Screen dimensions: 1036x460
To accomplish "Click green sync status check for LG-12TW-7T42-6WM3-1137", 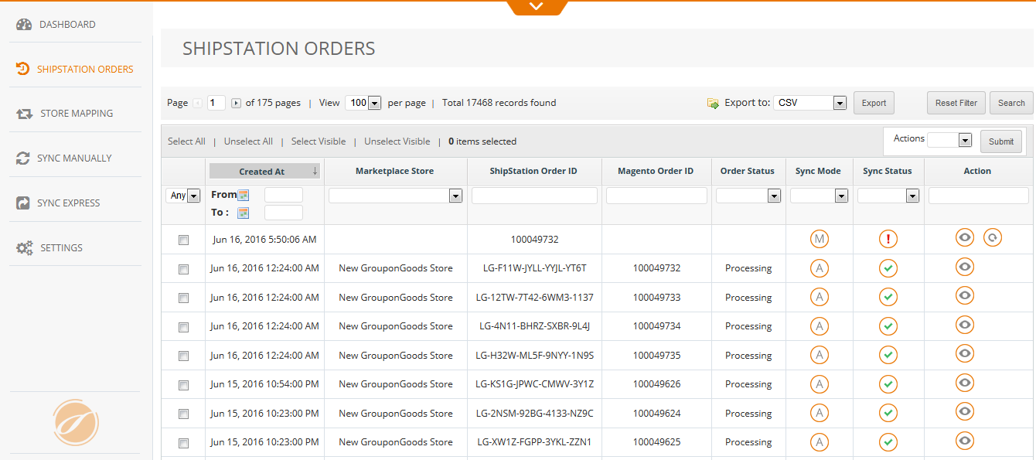I will point(888,297).
